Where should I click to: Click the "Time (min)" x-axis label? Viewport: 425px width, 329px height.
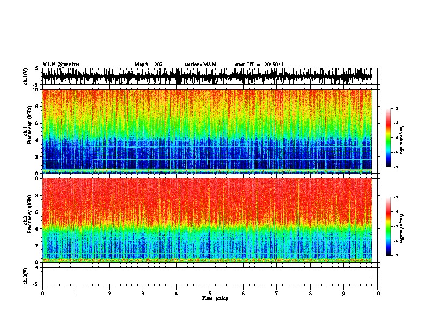215,298
